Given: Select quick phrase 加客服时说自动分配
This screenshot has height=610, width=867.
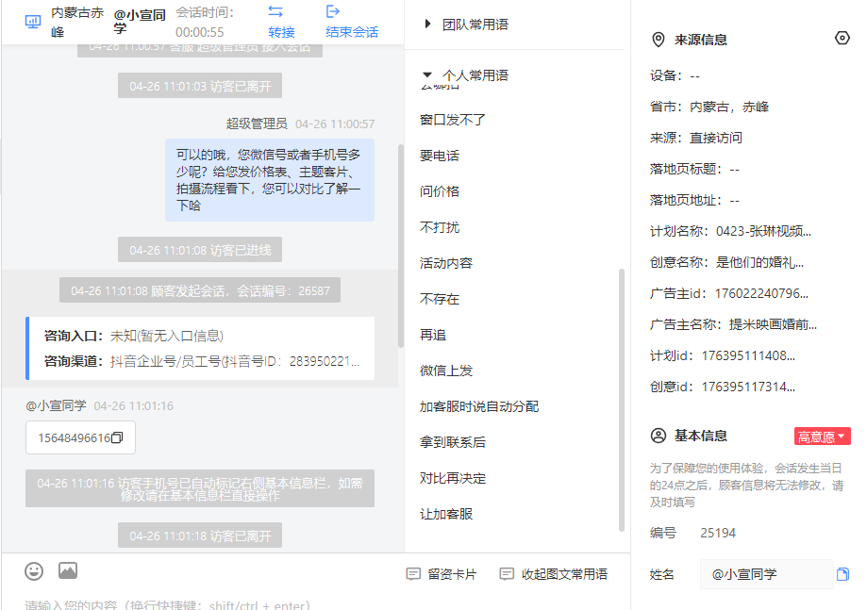Looking at the screenshot, I should (x=479, y=406).
